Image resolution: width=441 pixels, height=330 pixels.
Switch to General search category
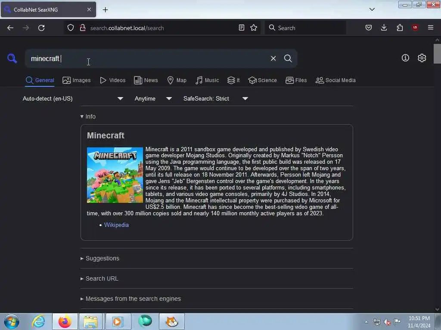click(40, 80)
